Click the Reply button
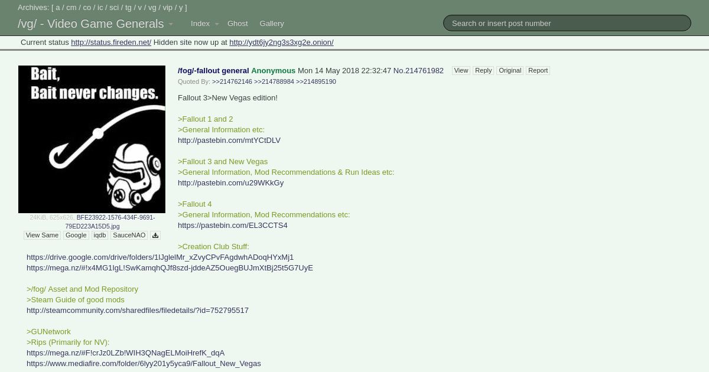 [x=483, y=70]
